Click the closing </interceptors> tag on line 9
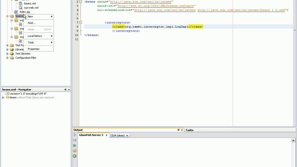This screenshot has height=167, width=297. tap(126, 31)
